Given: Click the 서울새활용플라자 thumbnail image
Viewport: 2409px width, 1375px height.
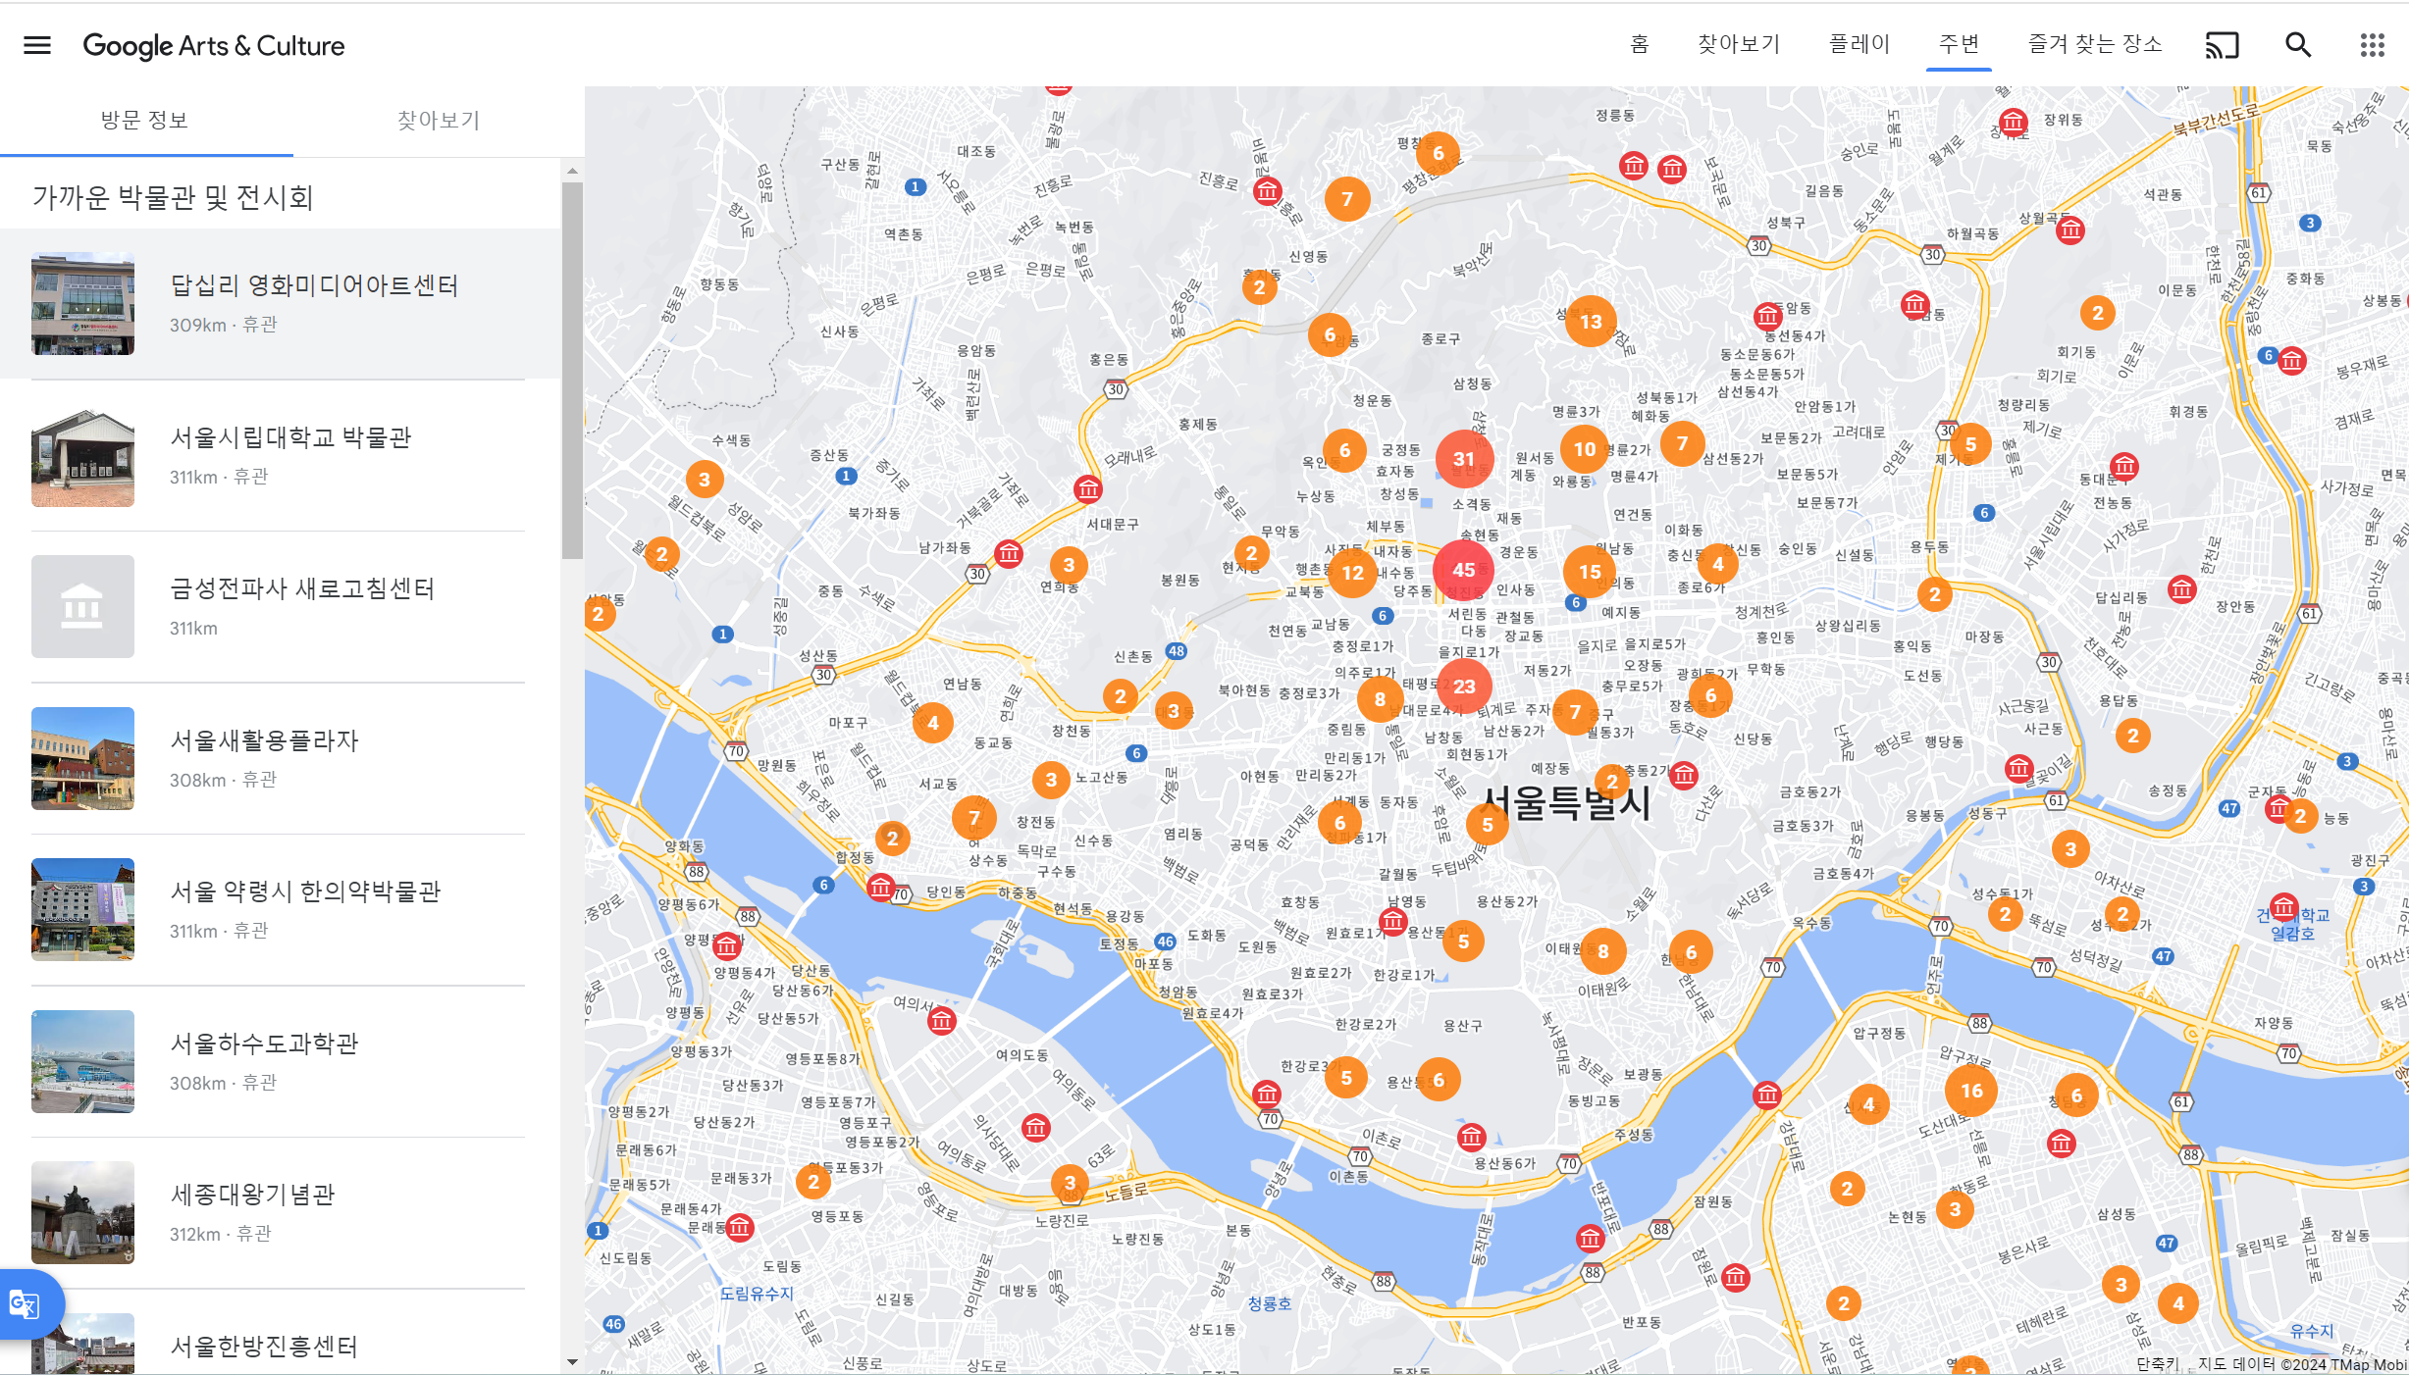Looking at the screenshot, I should [82, 758].
